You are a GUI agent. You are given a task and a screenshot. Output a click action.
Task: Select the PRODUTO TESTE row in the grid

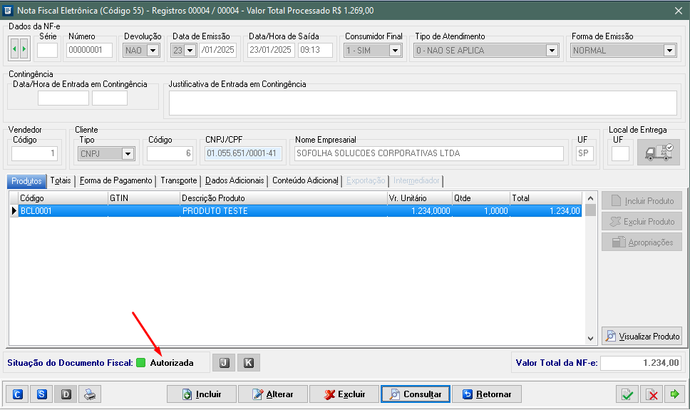[x=214, y=211]
